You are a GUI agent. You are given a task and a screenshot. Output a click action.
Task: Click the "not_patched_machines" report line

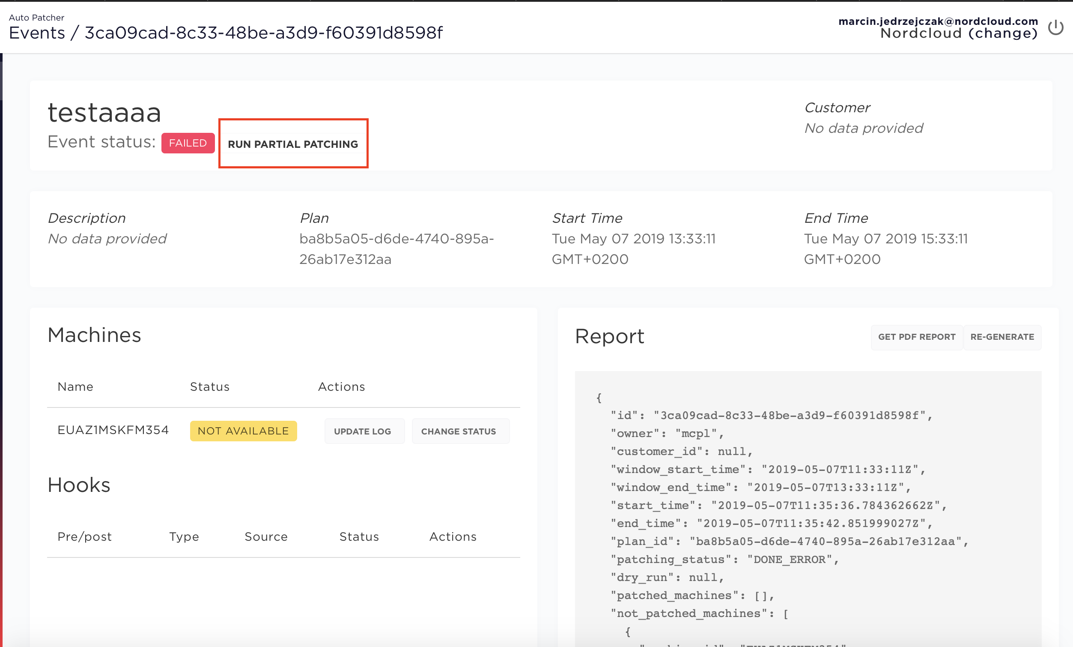pyautogui.click(x=700, y=614)
